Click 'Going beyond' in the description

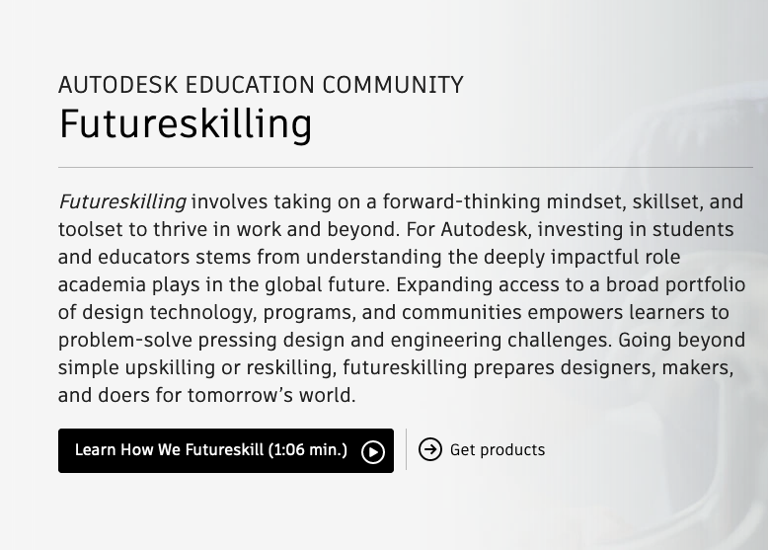coord(682,340)
